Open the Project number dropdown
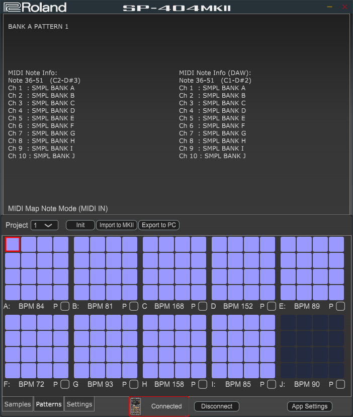 45,225
